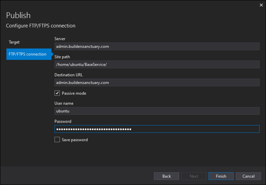Uncheck the Passive mode checkbox
The height and width of the screenshot is (185, 266).
tap(57, 93)
